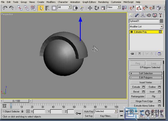The height and width of the screenshot is (121, 168).
Task: Click the Outline button
Action: tap(152, 87)
